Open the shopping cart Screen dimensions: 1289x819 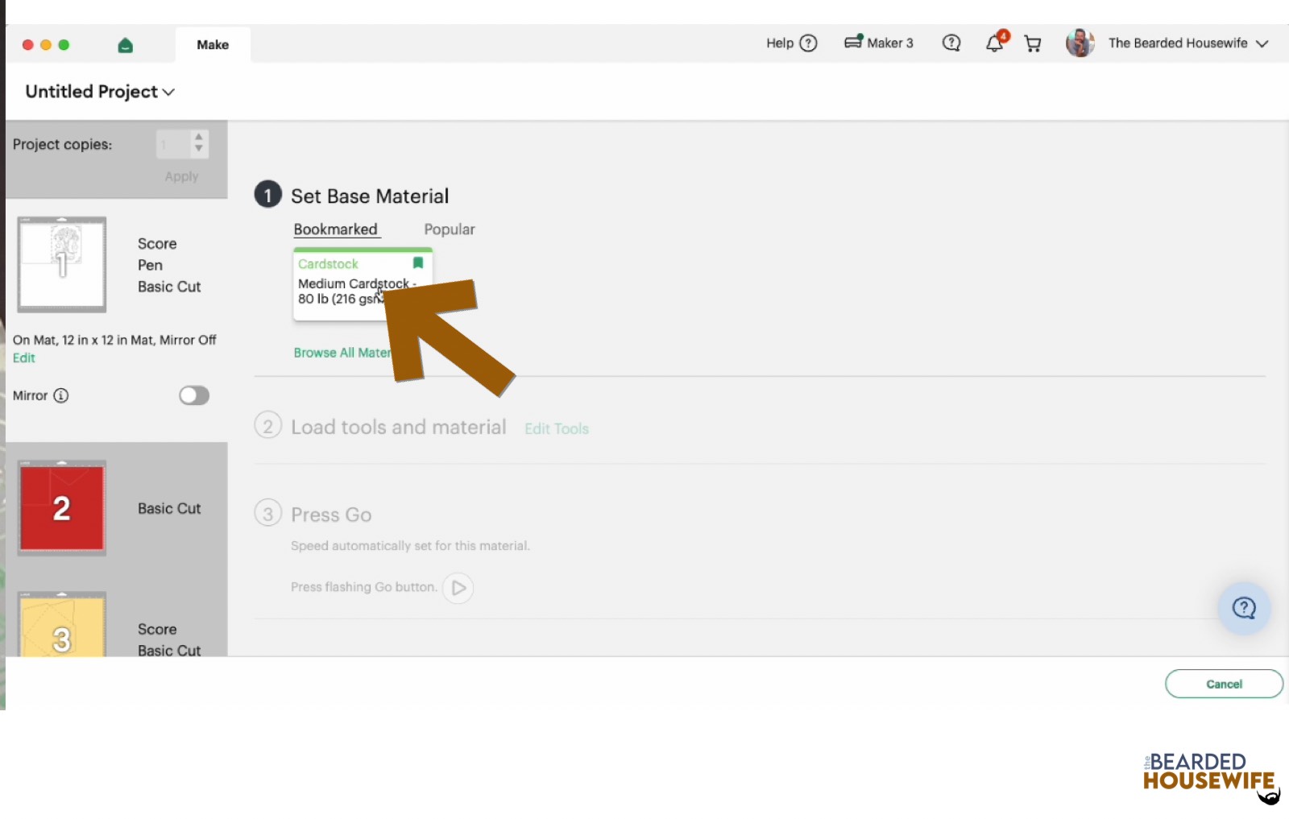(1032, 43)
